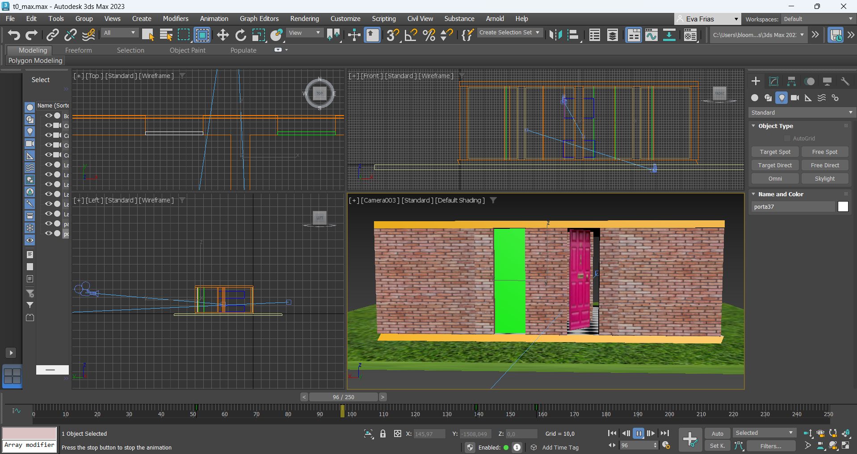857x454 pixels.
Task: Open the Cameras category in Create panel
Action: 795,98
